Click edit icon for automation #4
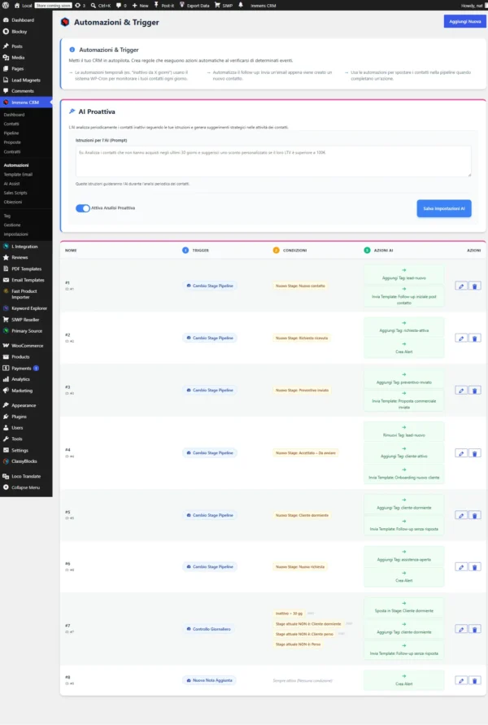The height and width of the screenshot is (725, 488). 461,453
